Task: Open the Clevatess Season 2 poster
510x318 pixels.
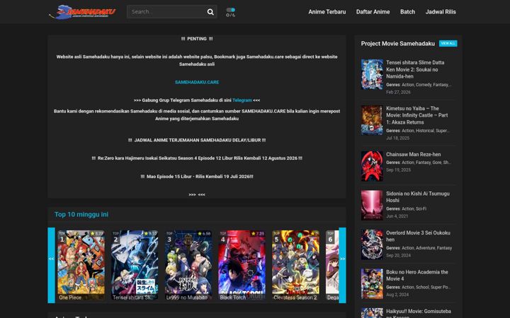Action: [x=295, y=265]
